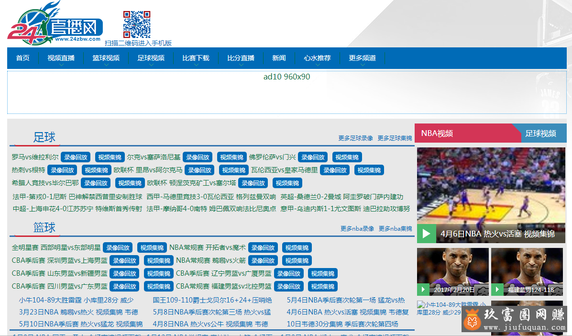Open the 国王109-110爵士 article link
The height and width of the screenshot is (336, 572).
212,300
